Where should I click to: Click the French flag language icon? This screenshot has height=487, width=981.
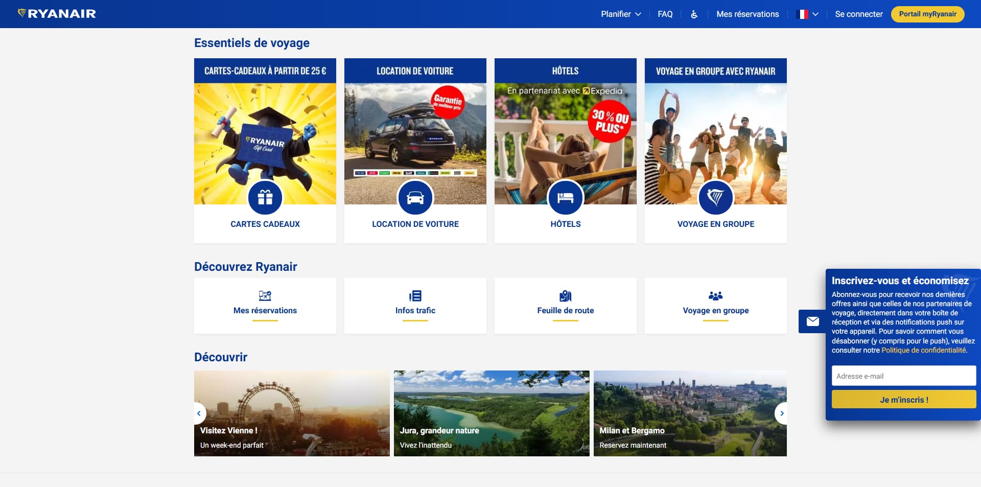[x=803, y=14]
